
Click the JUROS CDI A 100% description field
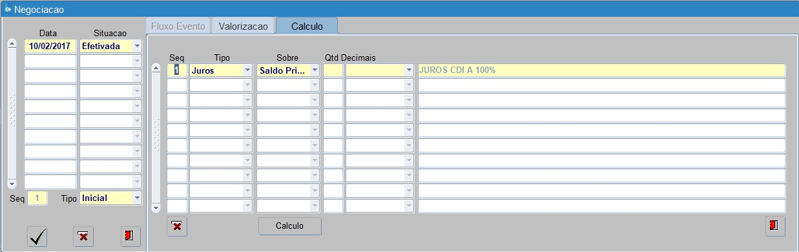point(601,70)
